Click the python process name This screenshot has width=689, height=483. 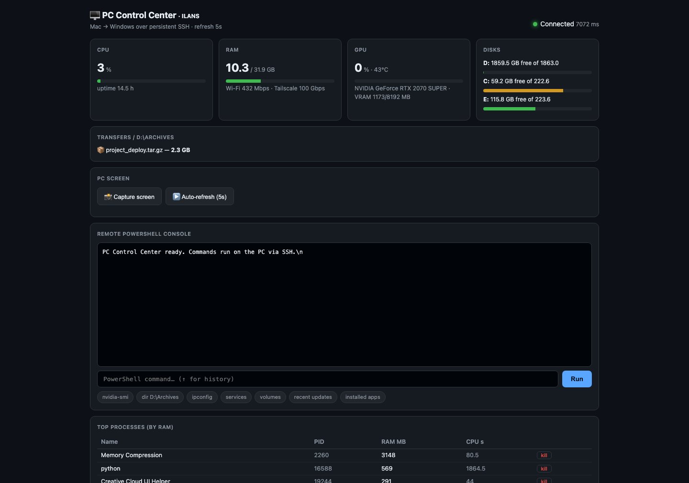pos(111,469)
